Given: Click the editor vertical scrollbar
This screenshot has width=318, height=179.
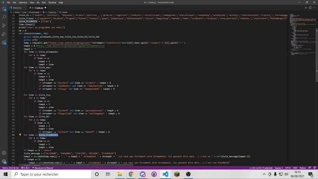Looking at the screenshot, I should click(317, 55).
